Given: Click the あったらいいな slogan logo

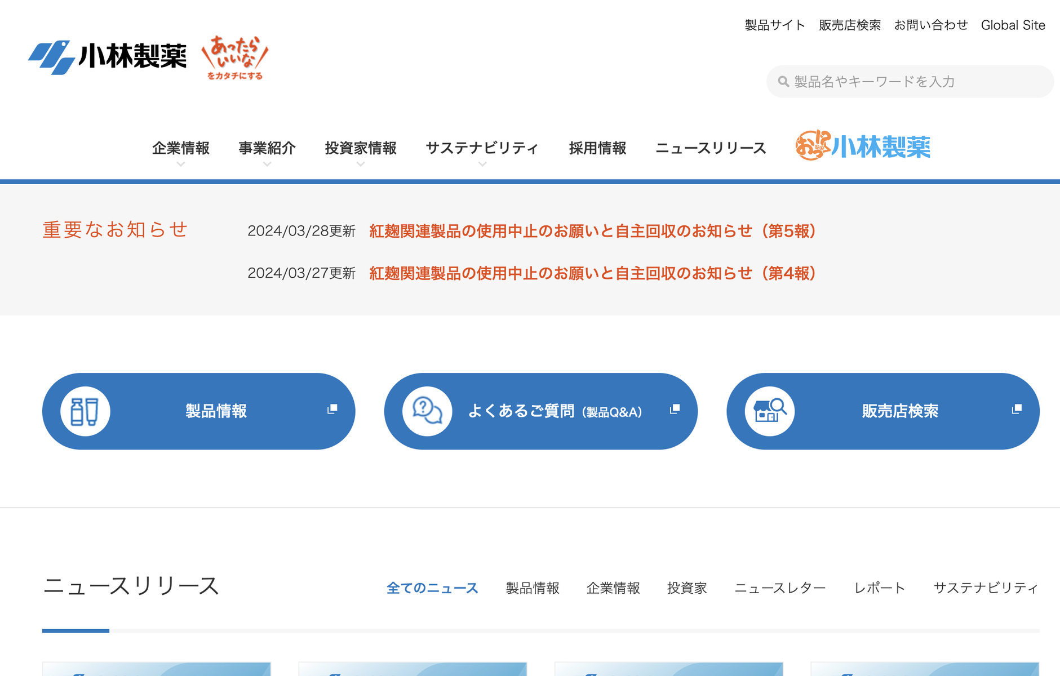Looking at the screenshot, I should (x=235, y=58).
